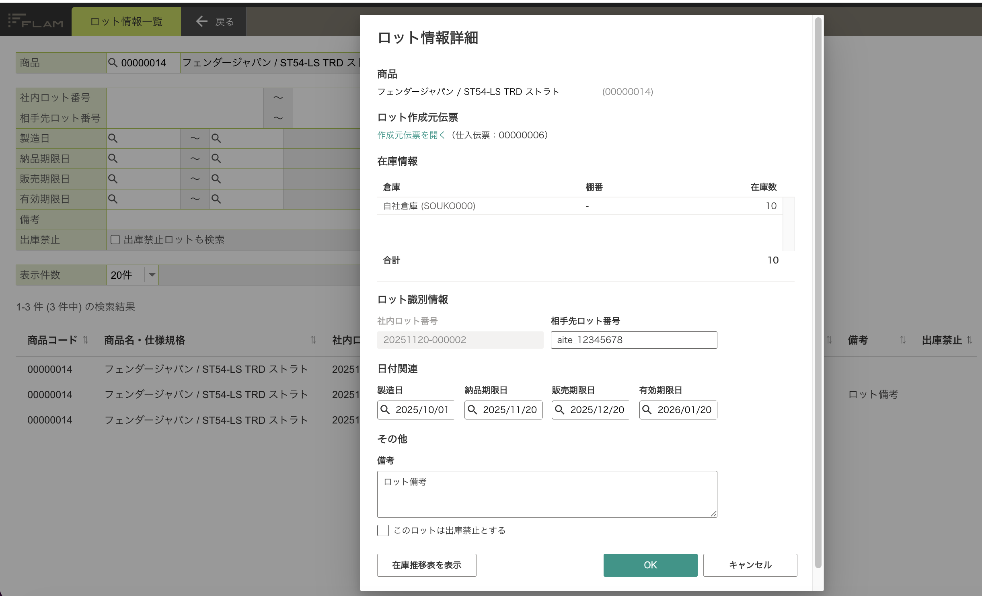Viewport: 982px width, 596px height.
Task: Confirm with the OK button
Action: tap(650, 565)
